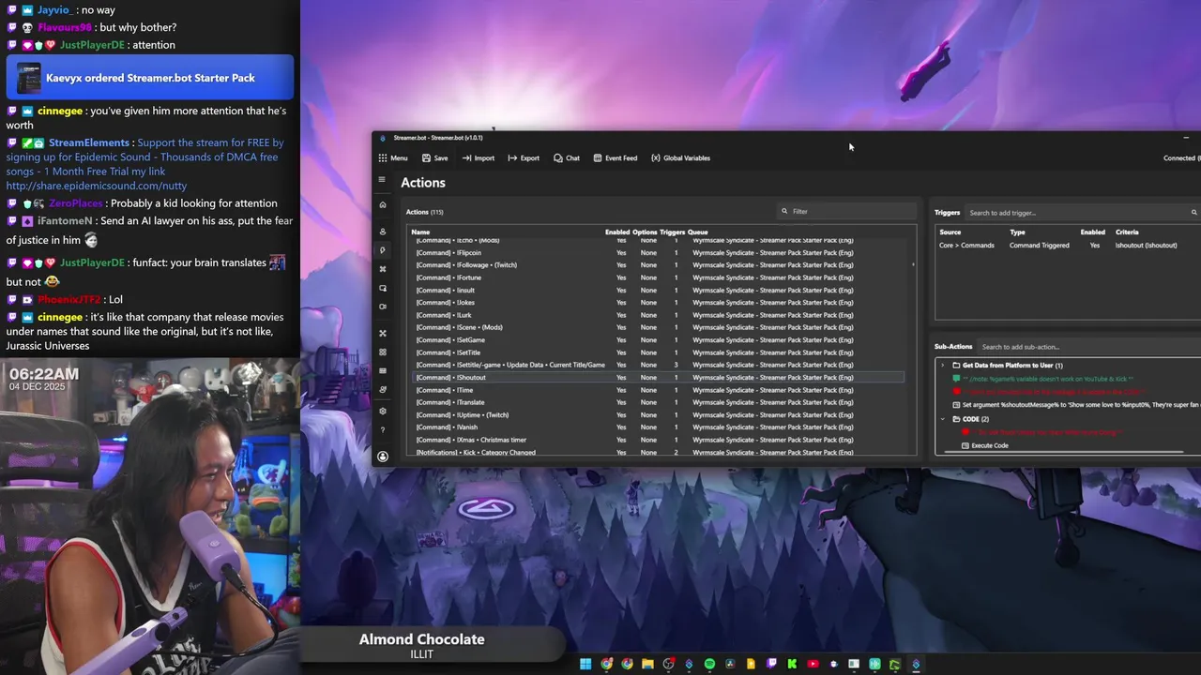This screenshot has width=1201, height=675.
Task: Collapse the CODE sub-action group
Action: [x=943, y=419]
